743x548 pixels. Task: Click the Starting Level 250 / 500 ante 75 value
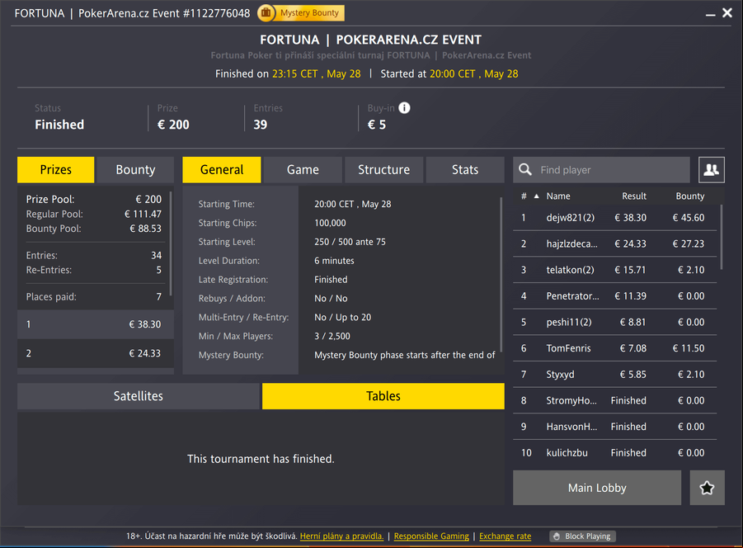coord(350,242)
